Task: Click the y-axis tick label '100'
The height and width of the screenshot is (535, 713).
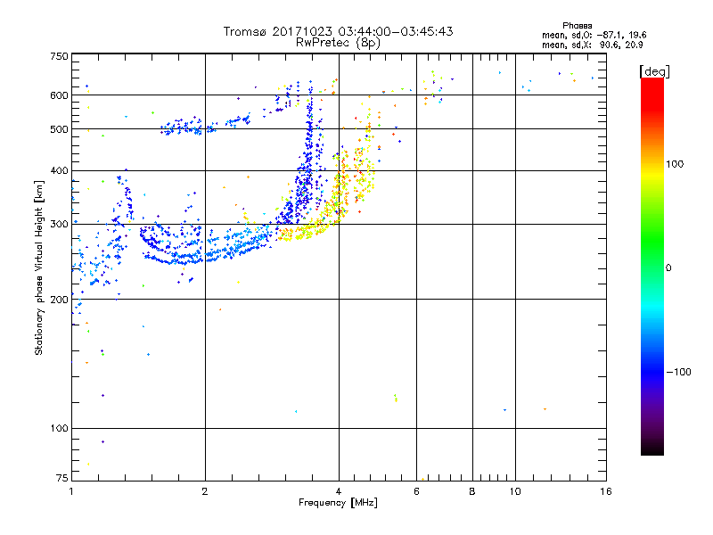Action: point(59,428)
